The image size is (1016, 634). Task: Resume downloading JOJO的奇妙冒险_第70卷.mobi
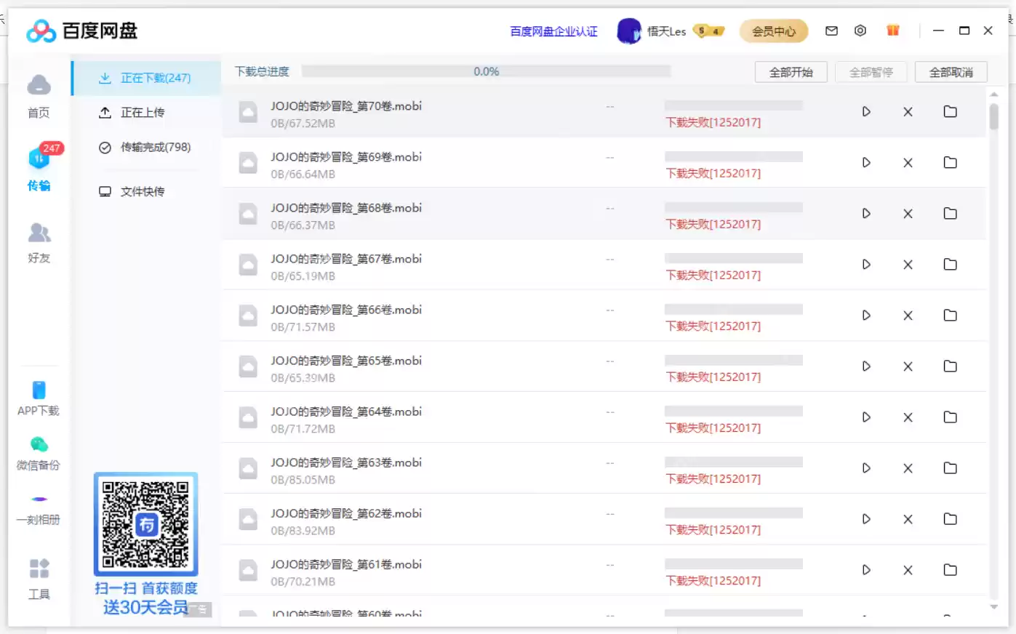(x=865, y=111)
